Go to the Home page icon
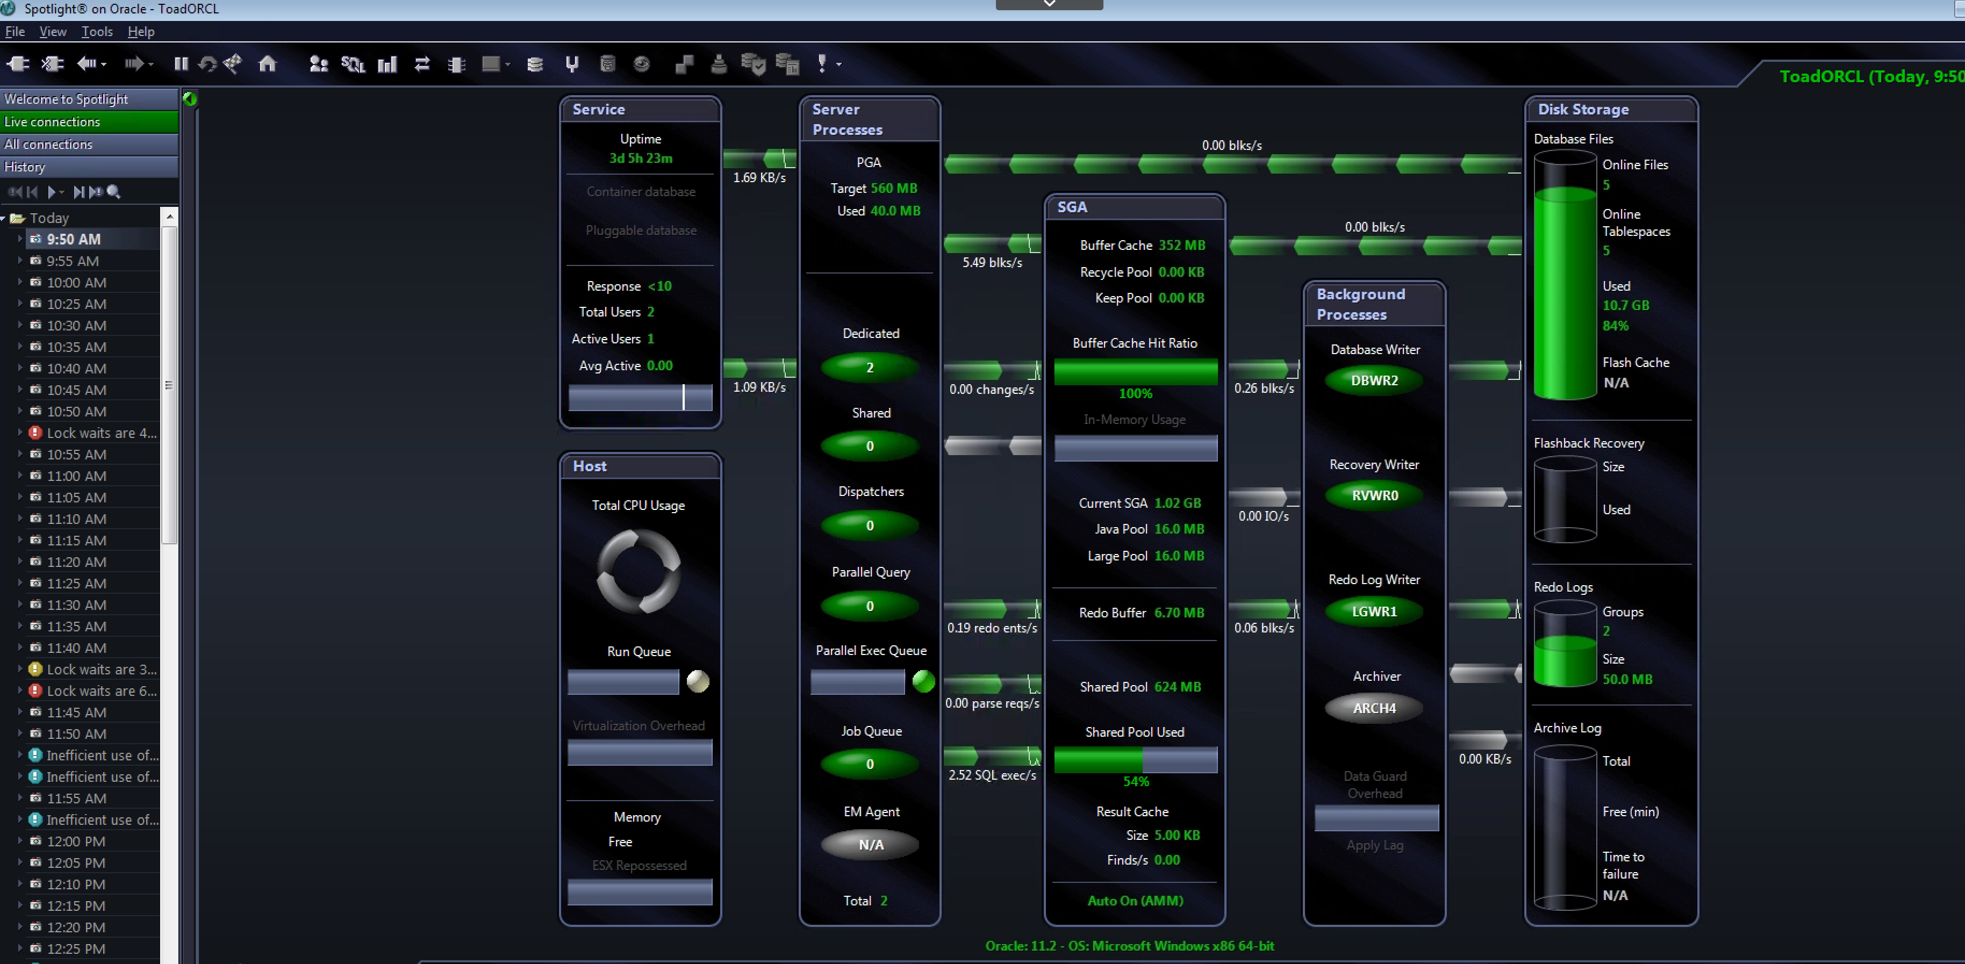 [267, 64]
